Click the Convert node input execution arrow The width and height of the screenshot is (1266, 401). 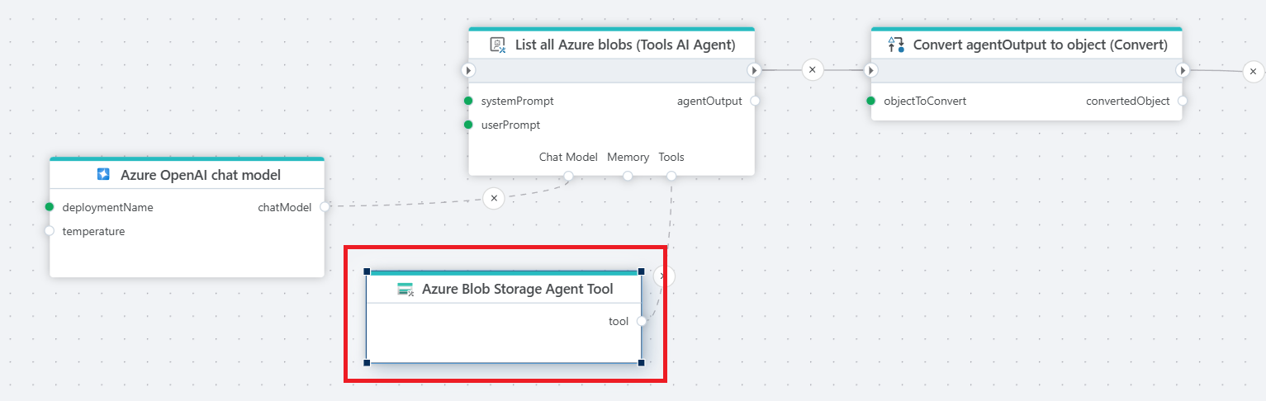point(871,70)
